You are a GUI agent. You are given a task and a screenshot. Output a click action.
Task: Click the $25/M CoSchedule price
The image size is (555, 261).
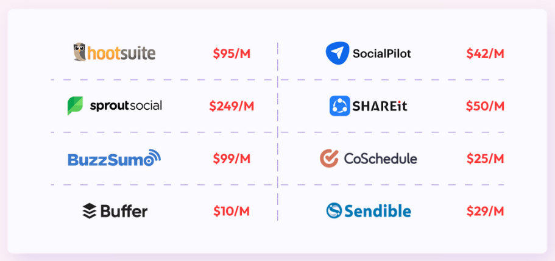485,159
